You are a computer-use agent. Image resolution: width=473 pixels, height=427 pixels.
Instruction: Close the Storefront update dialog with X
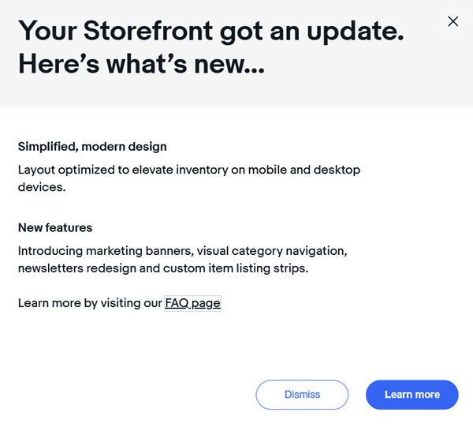453,21
